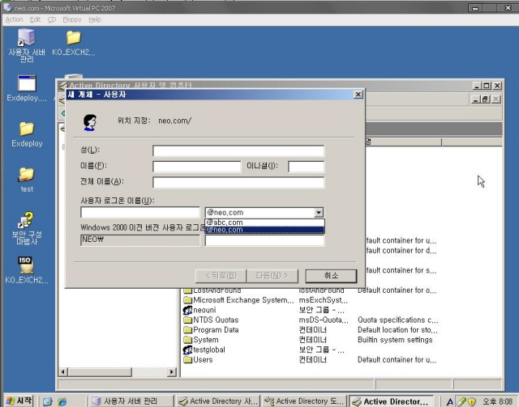Screen dimensions: 519x407
Task: Click the msExchSyst type cell
Action: [324, 300]
